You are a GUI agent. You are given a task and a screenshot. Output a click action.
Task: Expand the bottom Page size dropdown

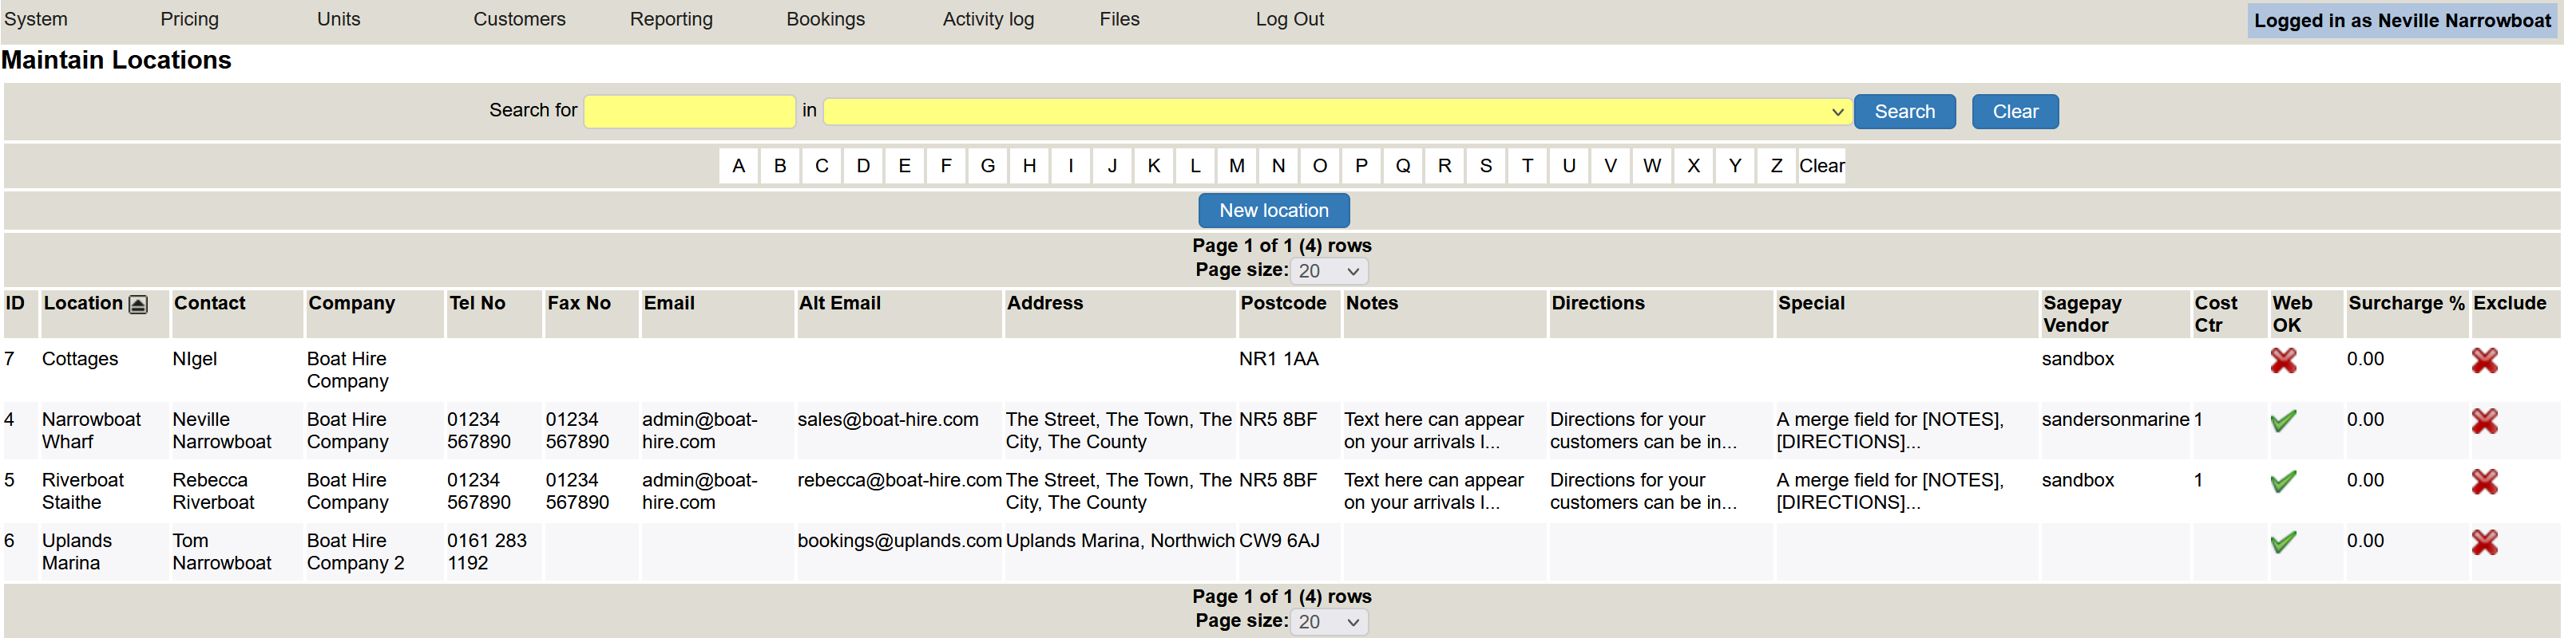tap(1328, 622)
